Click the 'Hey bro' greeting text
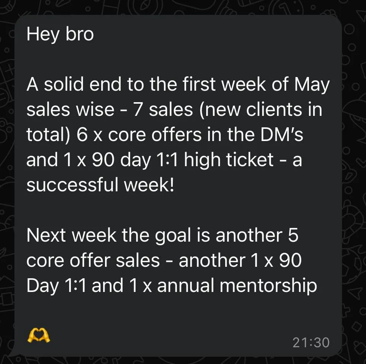 click(60, 34)
